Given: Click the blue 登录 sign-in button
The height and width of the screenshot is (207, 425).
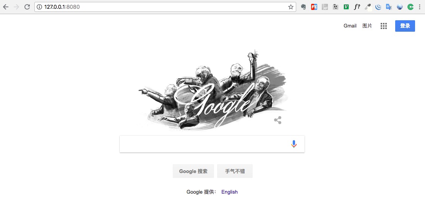Looking at the screenshot, I should click(x=405, y=26).
